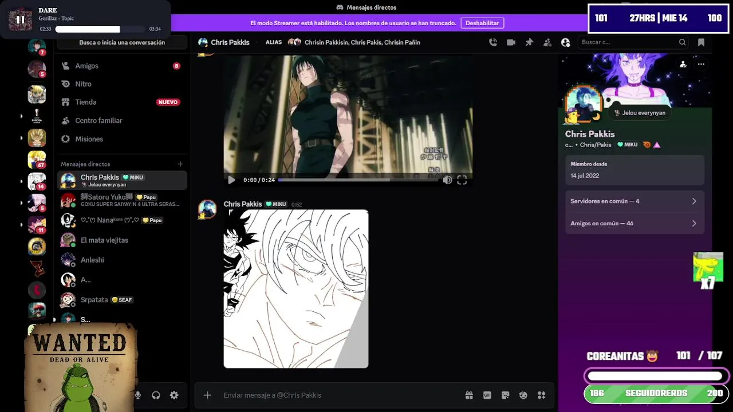Image resolution: width=733 pixels, height=412 pixels.
Task: Click the plus attach file icon
Action: 207,395
